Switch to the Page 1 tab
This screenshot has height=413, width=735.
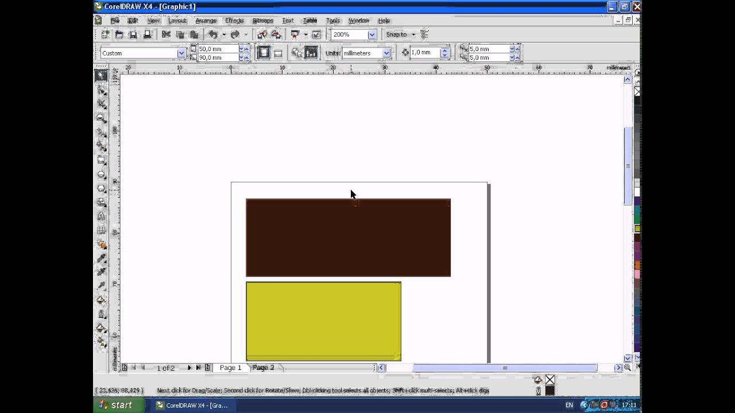(x=231, y=368)
